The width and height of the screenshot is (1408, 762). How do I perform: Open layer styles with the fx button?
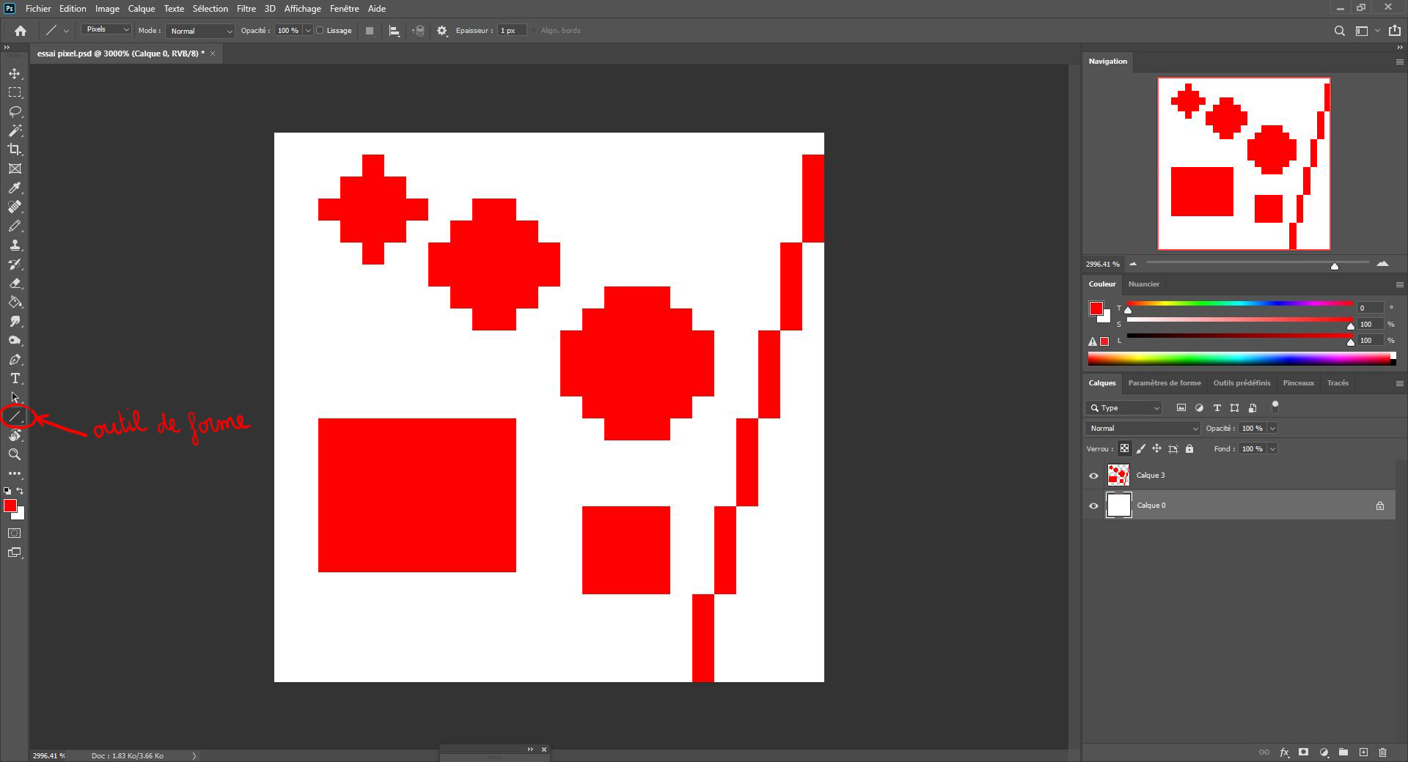[x=1284, y=752]
